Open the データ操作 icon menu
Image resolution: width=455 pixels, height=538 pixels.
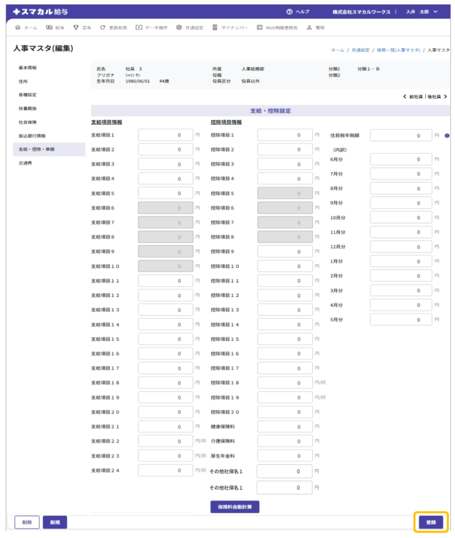pos(139,27)
